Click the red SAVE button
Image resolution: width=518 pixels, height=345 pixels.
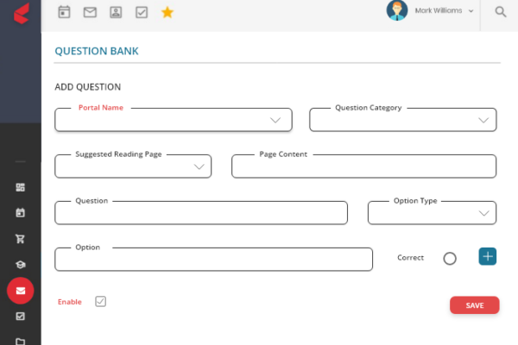(474, 305)
